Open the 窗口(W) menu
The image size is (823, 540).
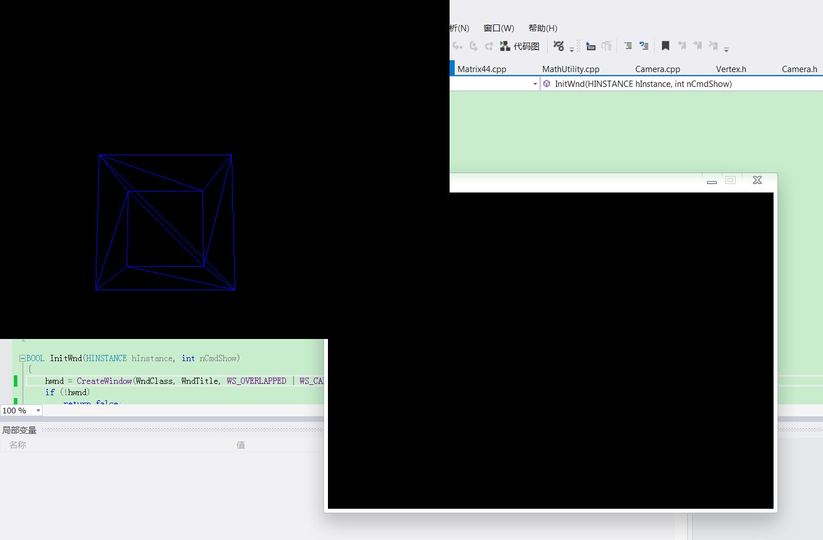coord(498,28)
